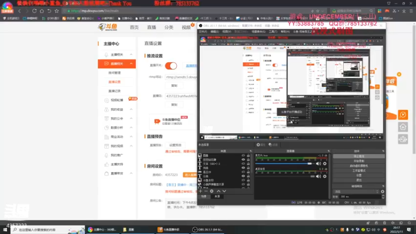
Task: Toggle the 直播开关 live switch
Action: click(171, 66)
